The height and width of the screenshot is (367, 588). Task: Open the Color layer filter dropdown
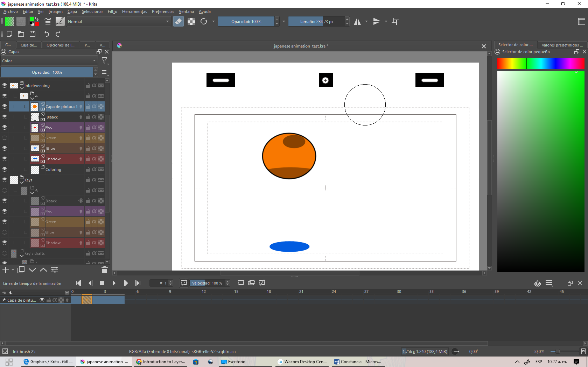point(48,61)
